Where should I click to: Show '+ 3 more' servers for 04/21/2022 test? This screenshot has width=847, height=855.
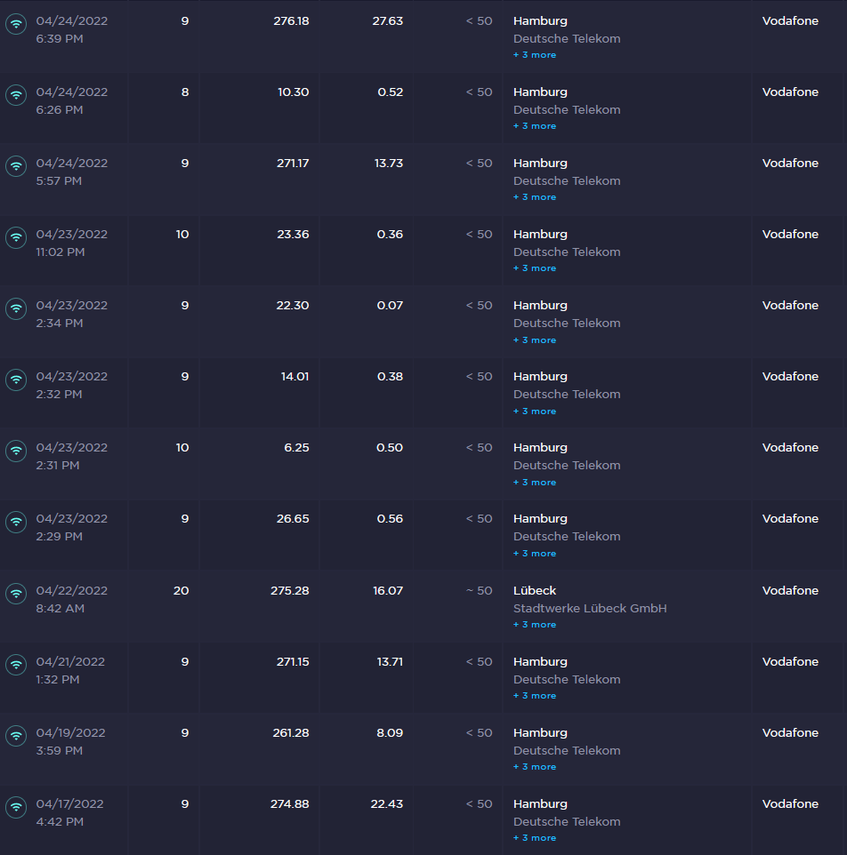click(535, 696)
